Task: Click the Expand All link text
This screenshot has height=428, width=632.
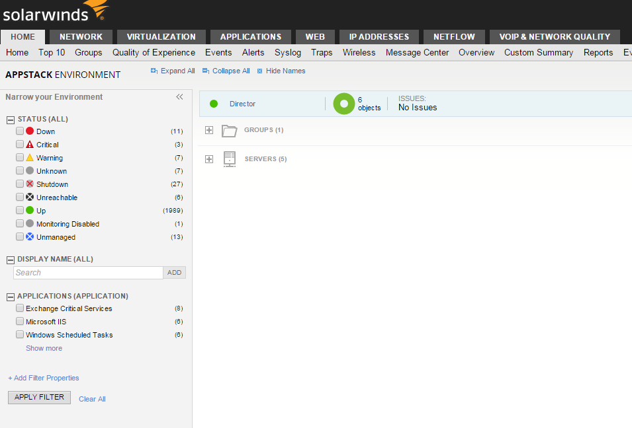Action: (178, 71)
